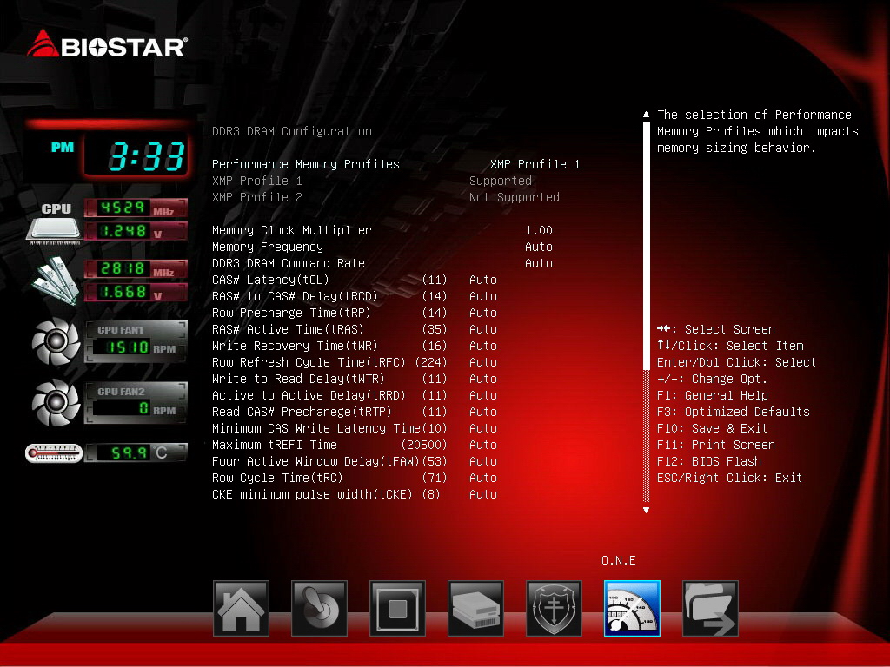
Task: Change Performance Memory Profiles XMP Profile 1 option
Action: tap(535, 164)
